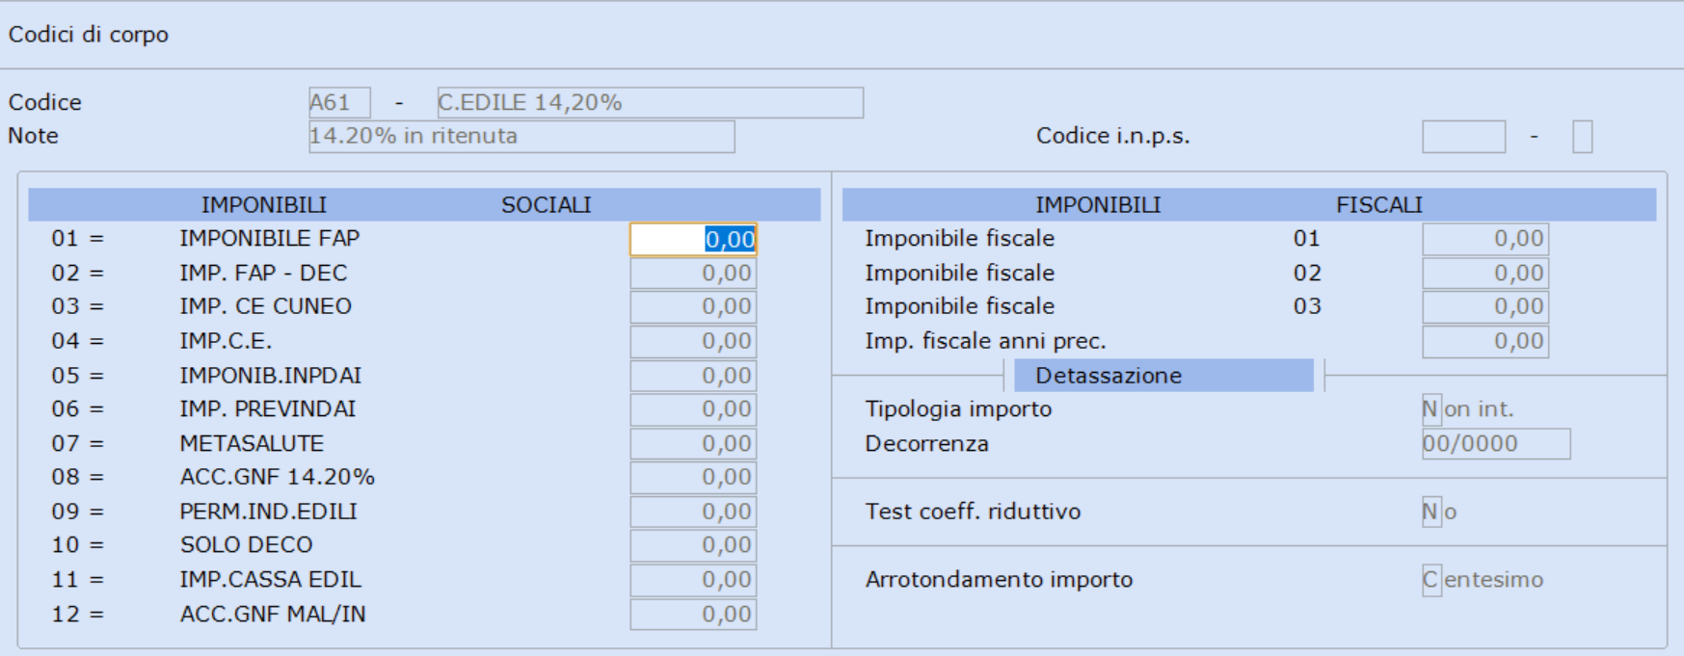Click the Codice field showing A61

[339, 102]
